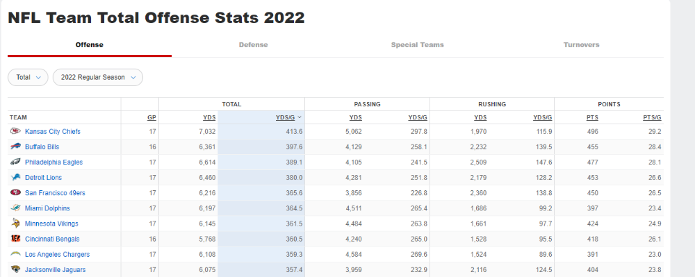Click the Chargers passing yards 4,584
695x277 pixels.
tap(354, 254)
